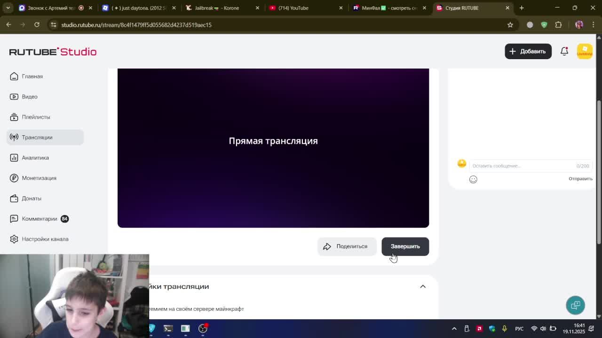Open the battery status tray icon
The image size is (602, 338).
(x=553, y=329)
